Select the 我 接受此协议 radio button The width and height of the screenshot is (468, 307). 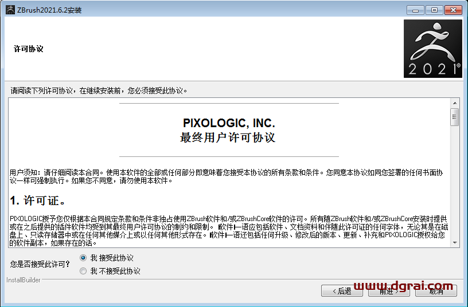83,258
